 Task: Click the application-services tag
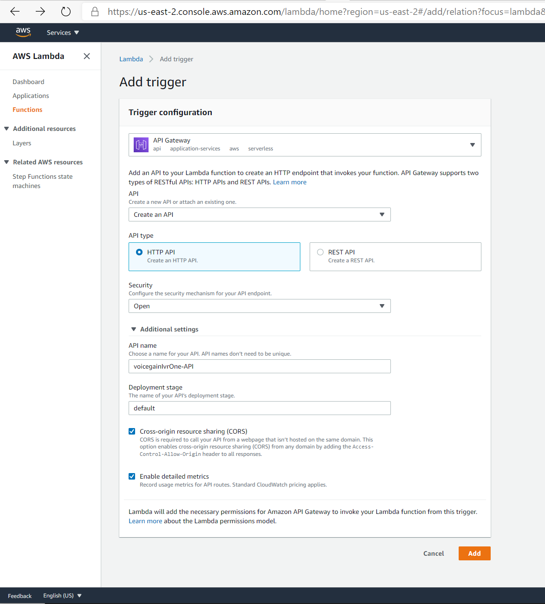coord(195,149)
